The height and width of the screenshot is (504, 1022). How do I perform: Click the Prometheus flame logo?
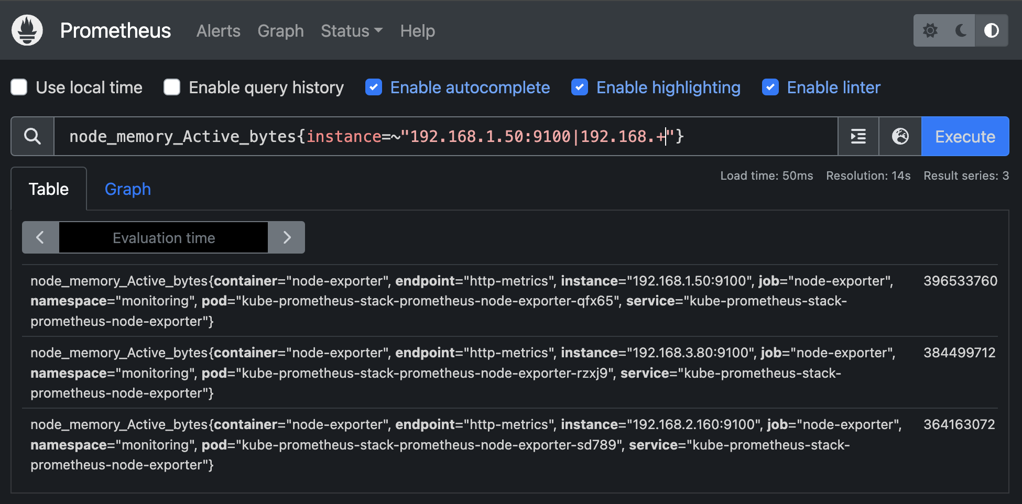coord(27,30)
